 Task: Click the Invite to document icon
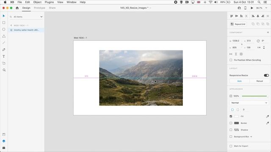pos(239,8)
